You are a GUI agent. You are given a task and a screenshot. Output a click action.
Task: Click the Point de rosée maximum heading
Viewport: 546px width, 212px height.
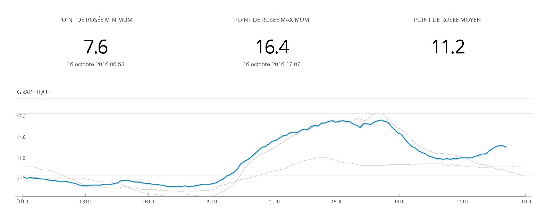pos(271,20)
